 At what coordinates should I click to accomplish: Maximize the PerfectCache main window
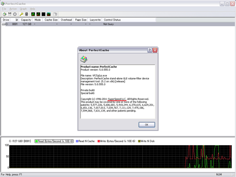pyautogui.click(x=227, y=4)
